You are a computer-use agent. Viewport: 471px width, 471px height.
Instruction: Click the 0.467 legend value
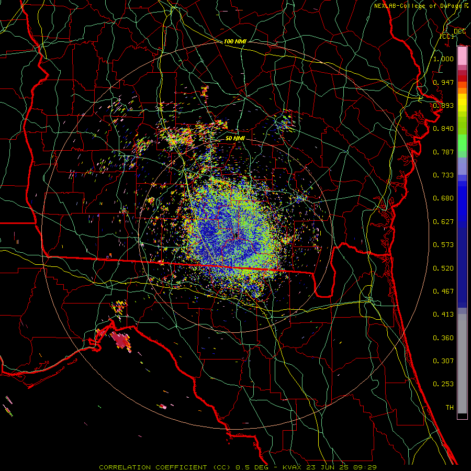[443, 291]
